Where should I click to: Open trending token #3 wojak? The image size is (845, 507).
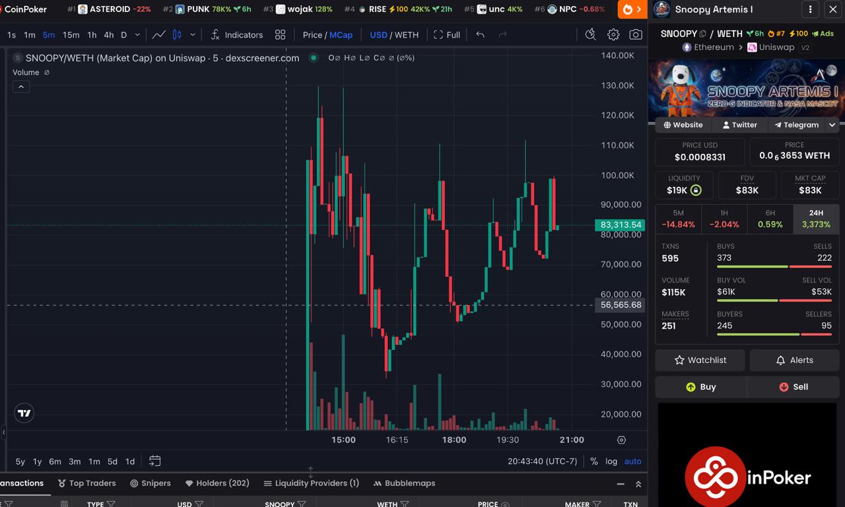click(x=298, y=9)
